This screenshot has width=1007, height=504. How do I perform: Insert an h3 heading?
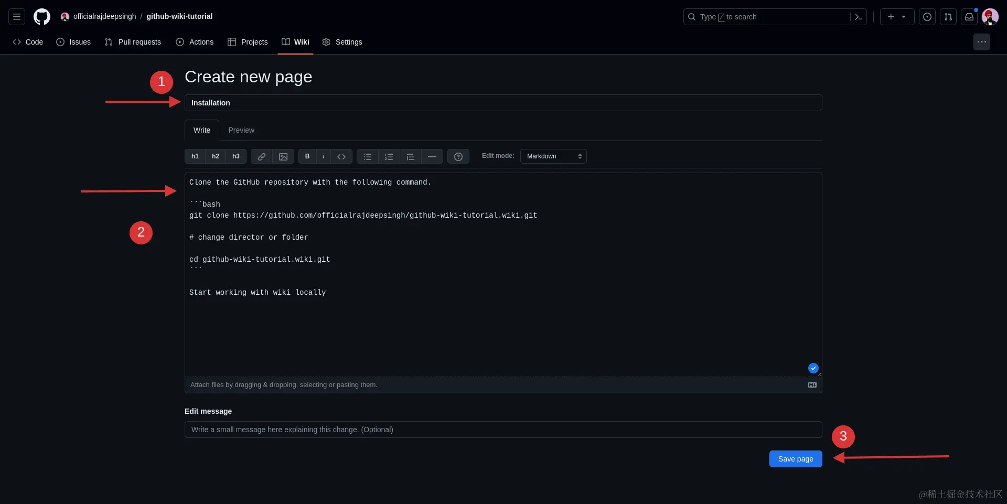[x=236, y=156]
